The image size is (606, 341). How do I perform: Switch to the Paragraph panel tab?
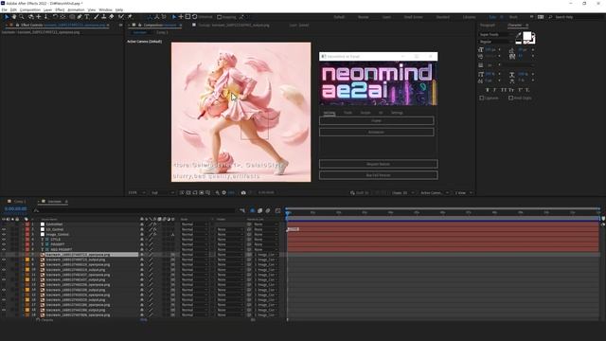[488, 26]
